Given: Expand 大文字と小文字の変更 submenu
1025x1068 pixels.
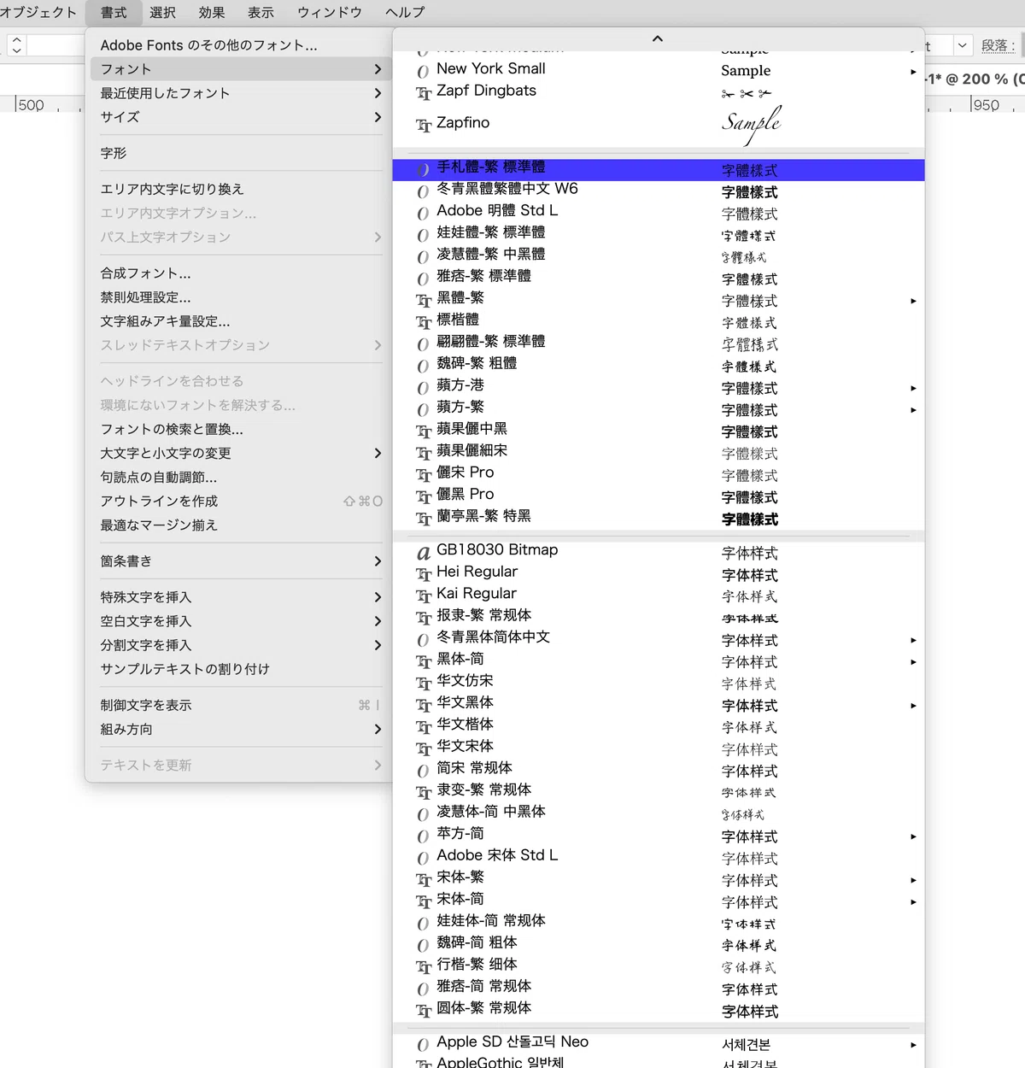Looking at the screenshot, I should pos(239,453).
